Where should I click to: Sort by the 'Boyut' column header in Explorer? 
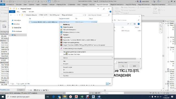point(91,19)
